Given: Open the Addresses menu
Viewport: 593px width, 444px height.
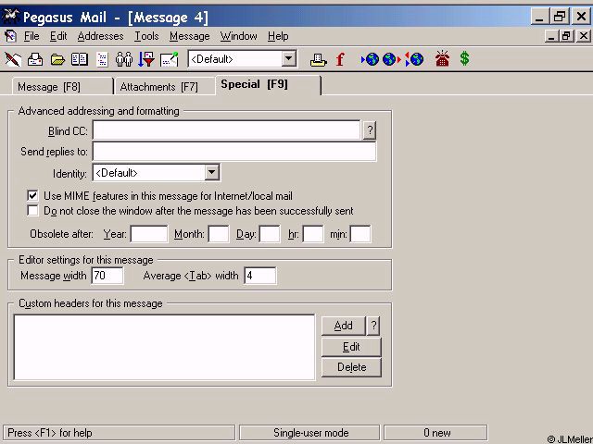Looking at the screenshot, I should (x=100, y=36).
